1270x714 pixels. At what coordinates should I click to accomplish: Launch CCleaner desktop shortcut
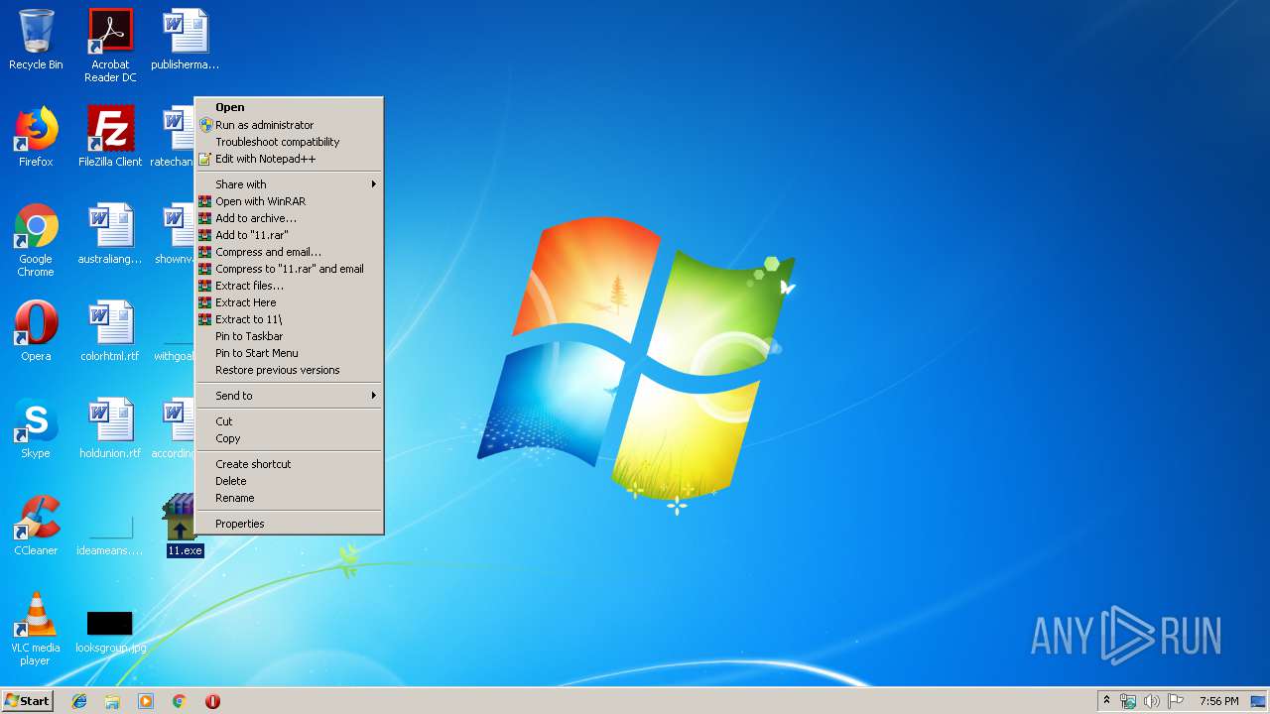coord(36,526)
